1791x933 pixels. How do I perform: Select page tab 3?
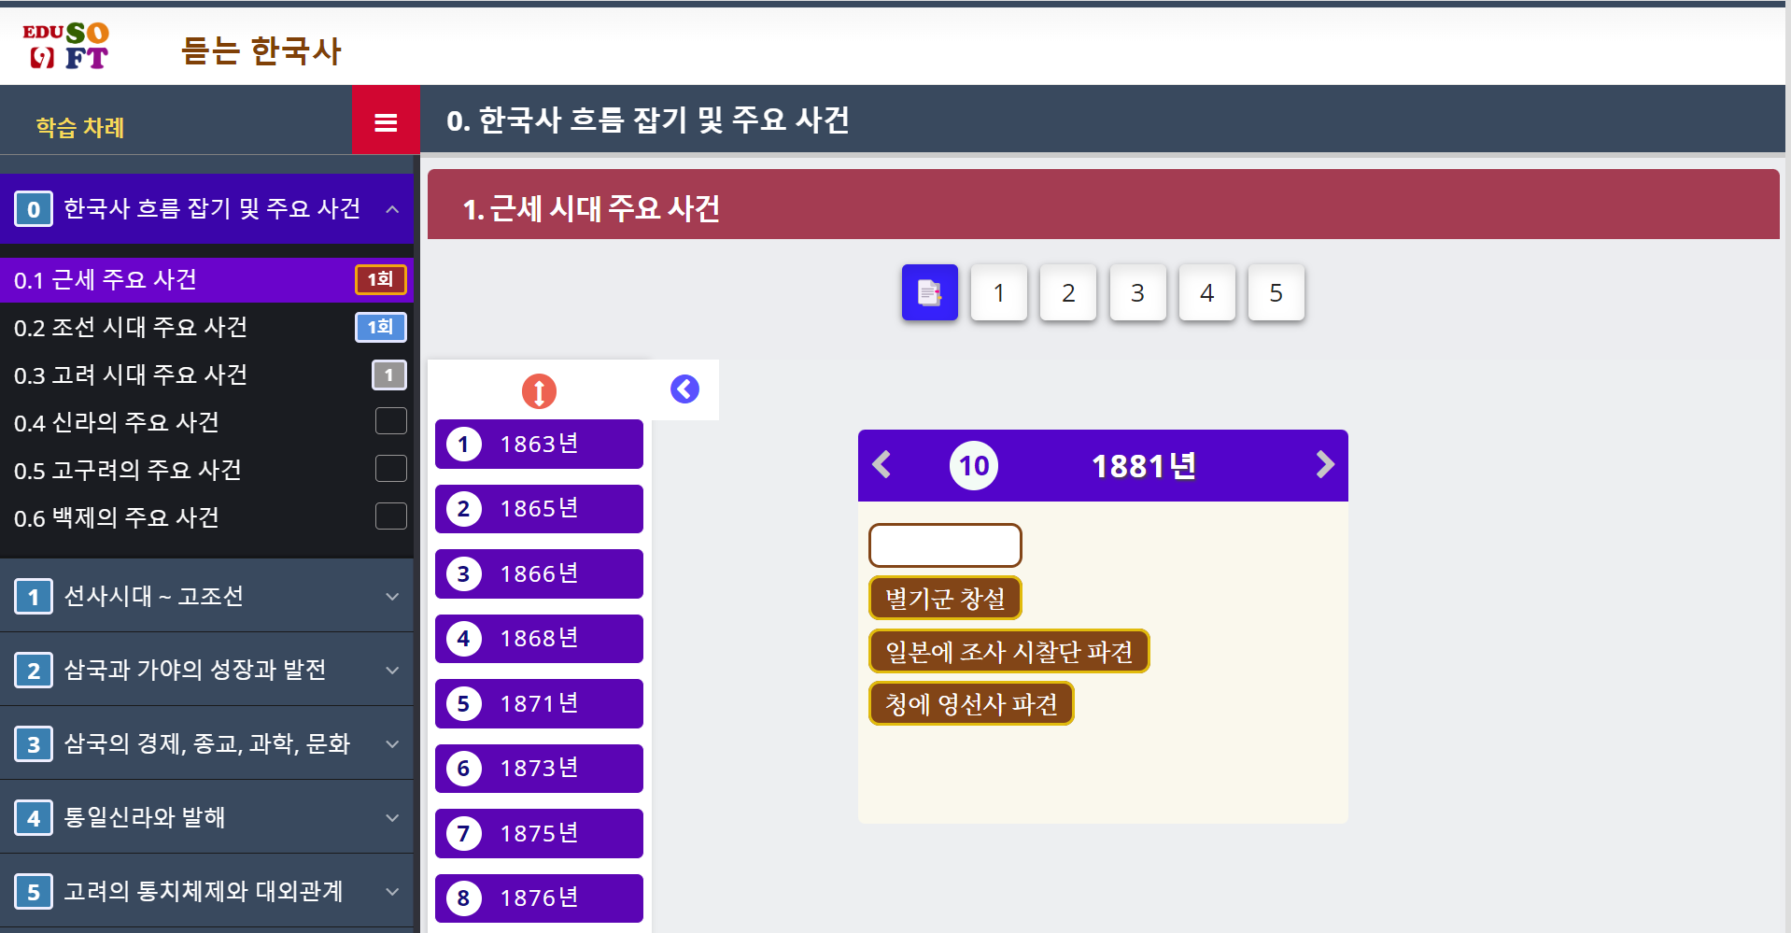(1137, 292)
